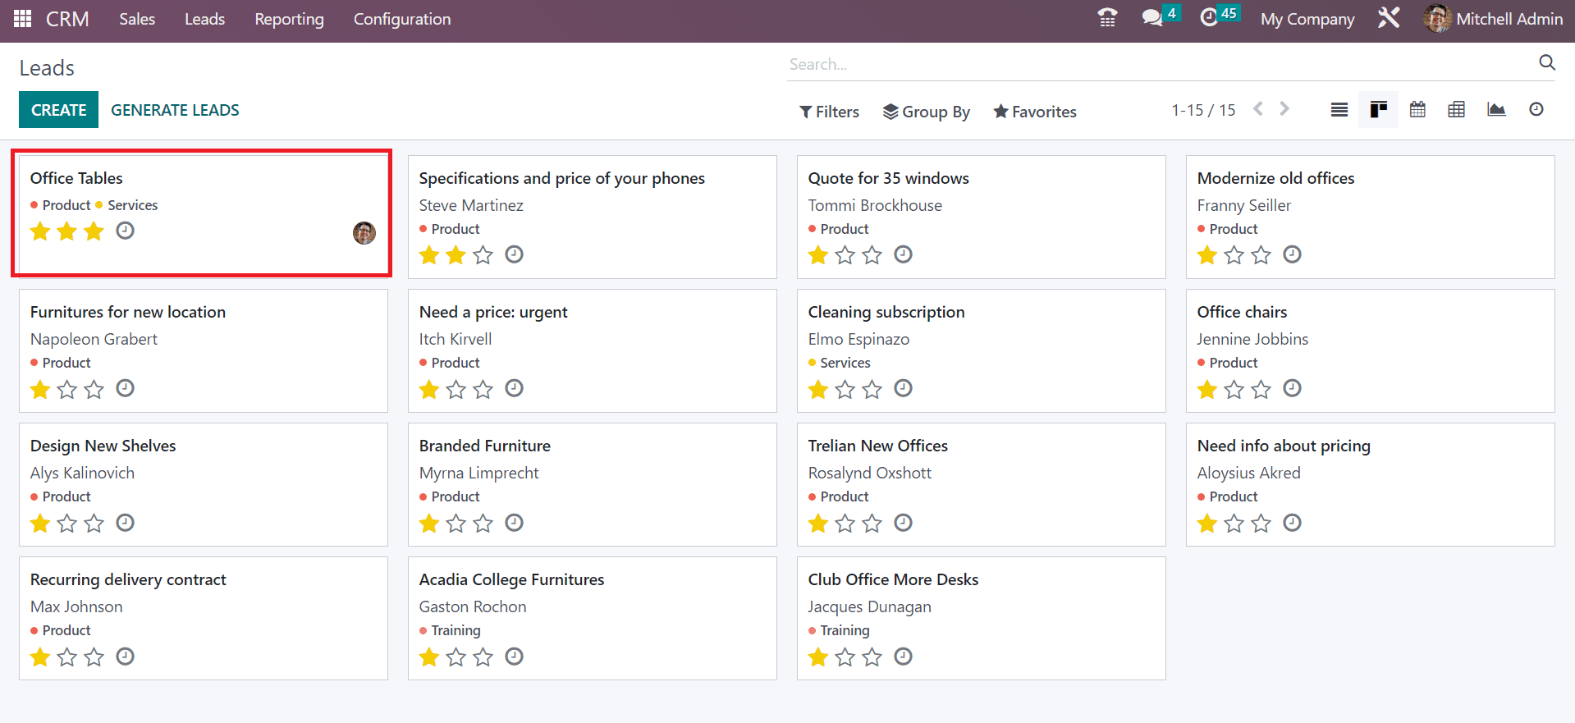1575x723 pixels.
Task: Switch to activity view
Action: click(1536, 109)
